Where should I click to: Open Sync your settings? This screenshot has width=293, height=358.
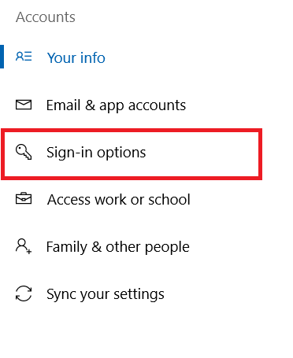coord(106,294)
